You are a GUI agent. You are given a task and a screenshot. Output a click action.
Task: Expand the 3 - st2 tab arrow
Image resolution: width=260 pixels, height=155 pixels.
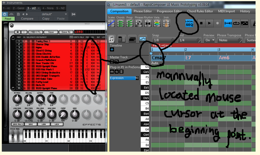point(39,8)
